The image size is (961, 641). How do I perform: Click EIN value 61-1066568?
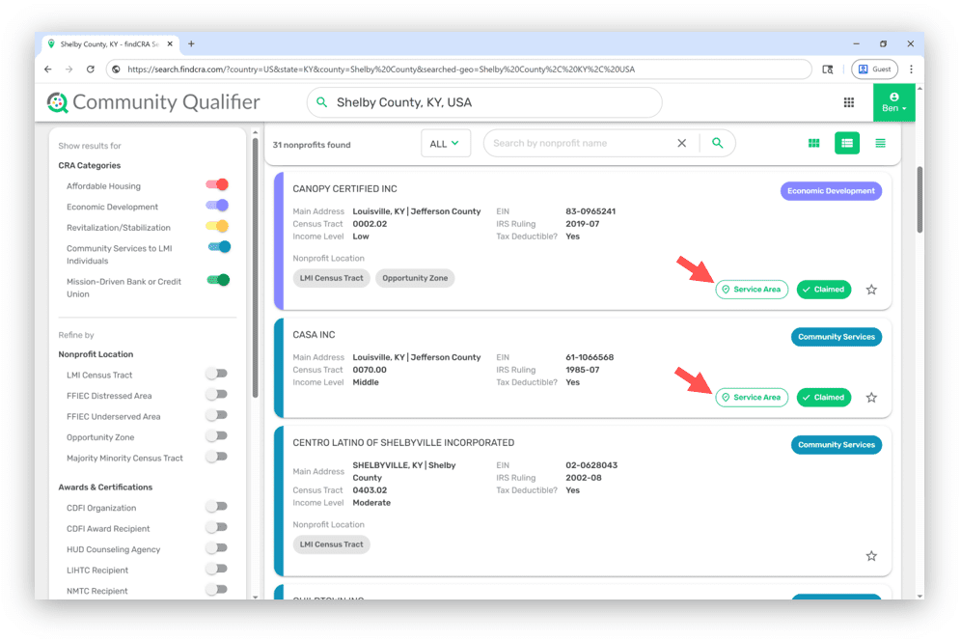pos(590,357)
